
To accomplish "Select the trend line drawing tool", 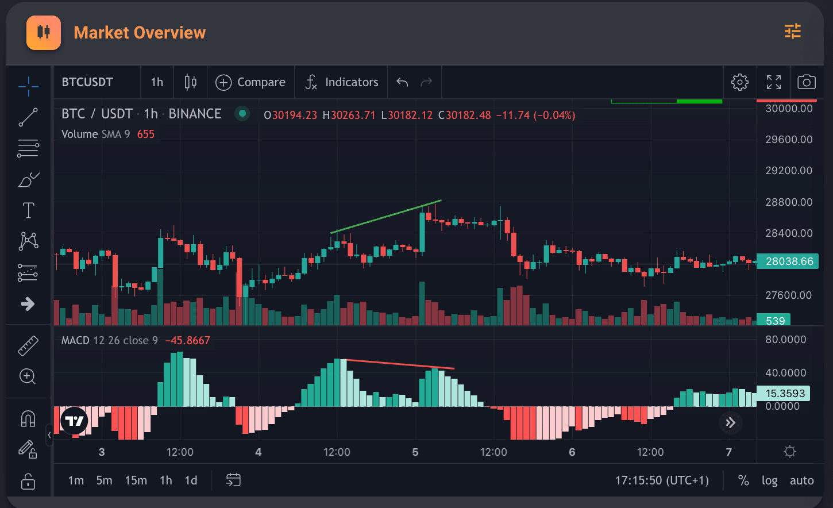I will pyautogui.click(x=28, y=117).
